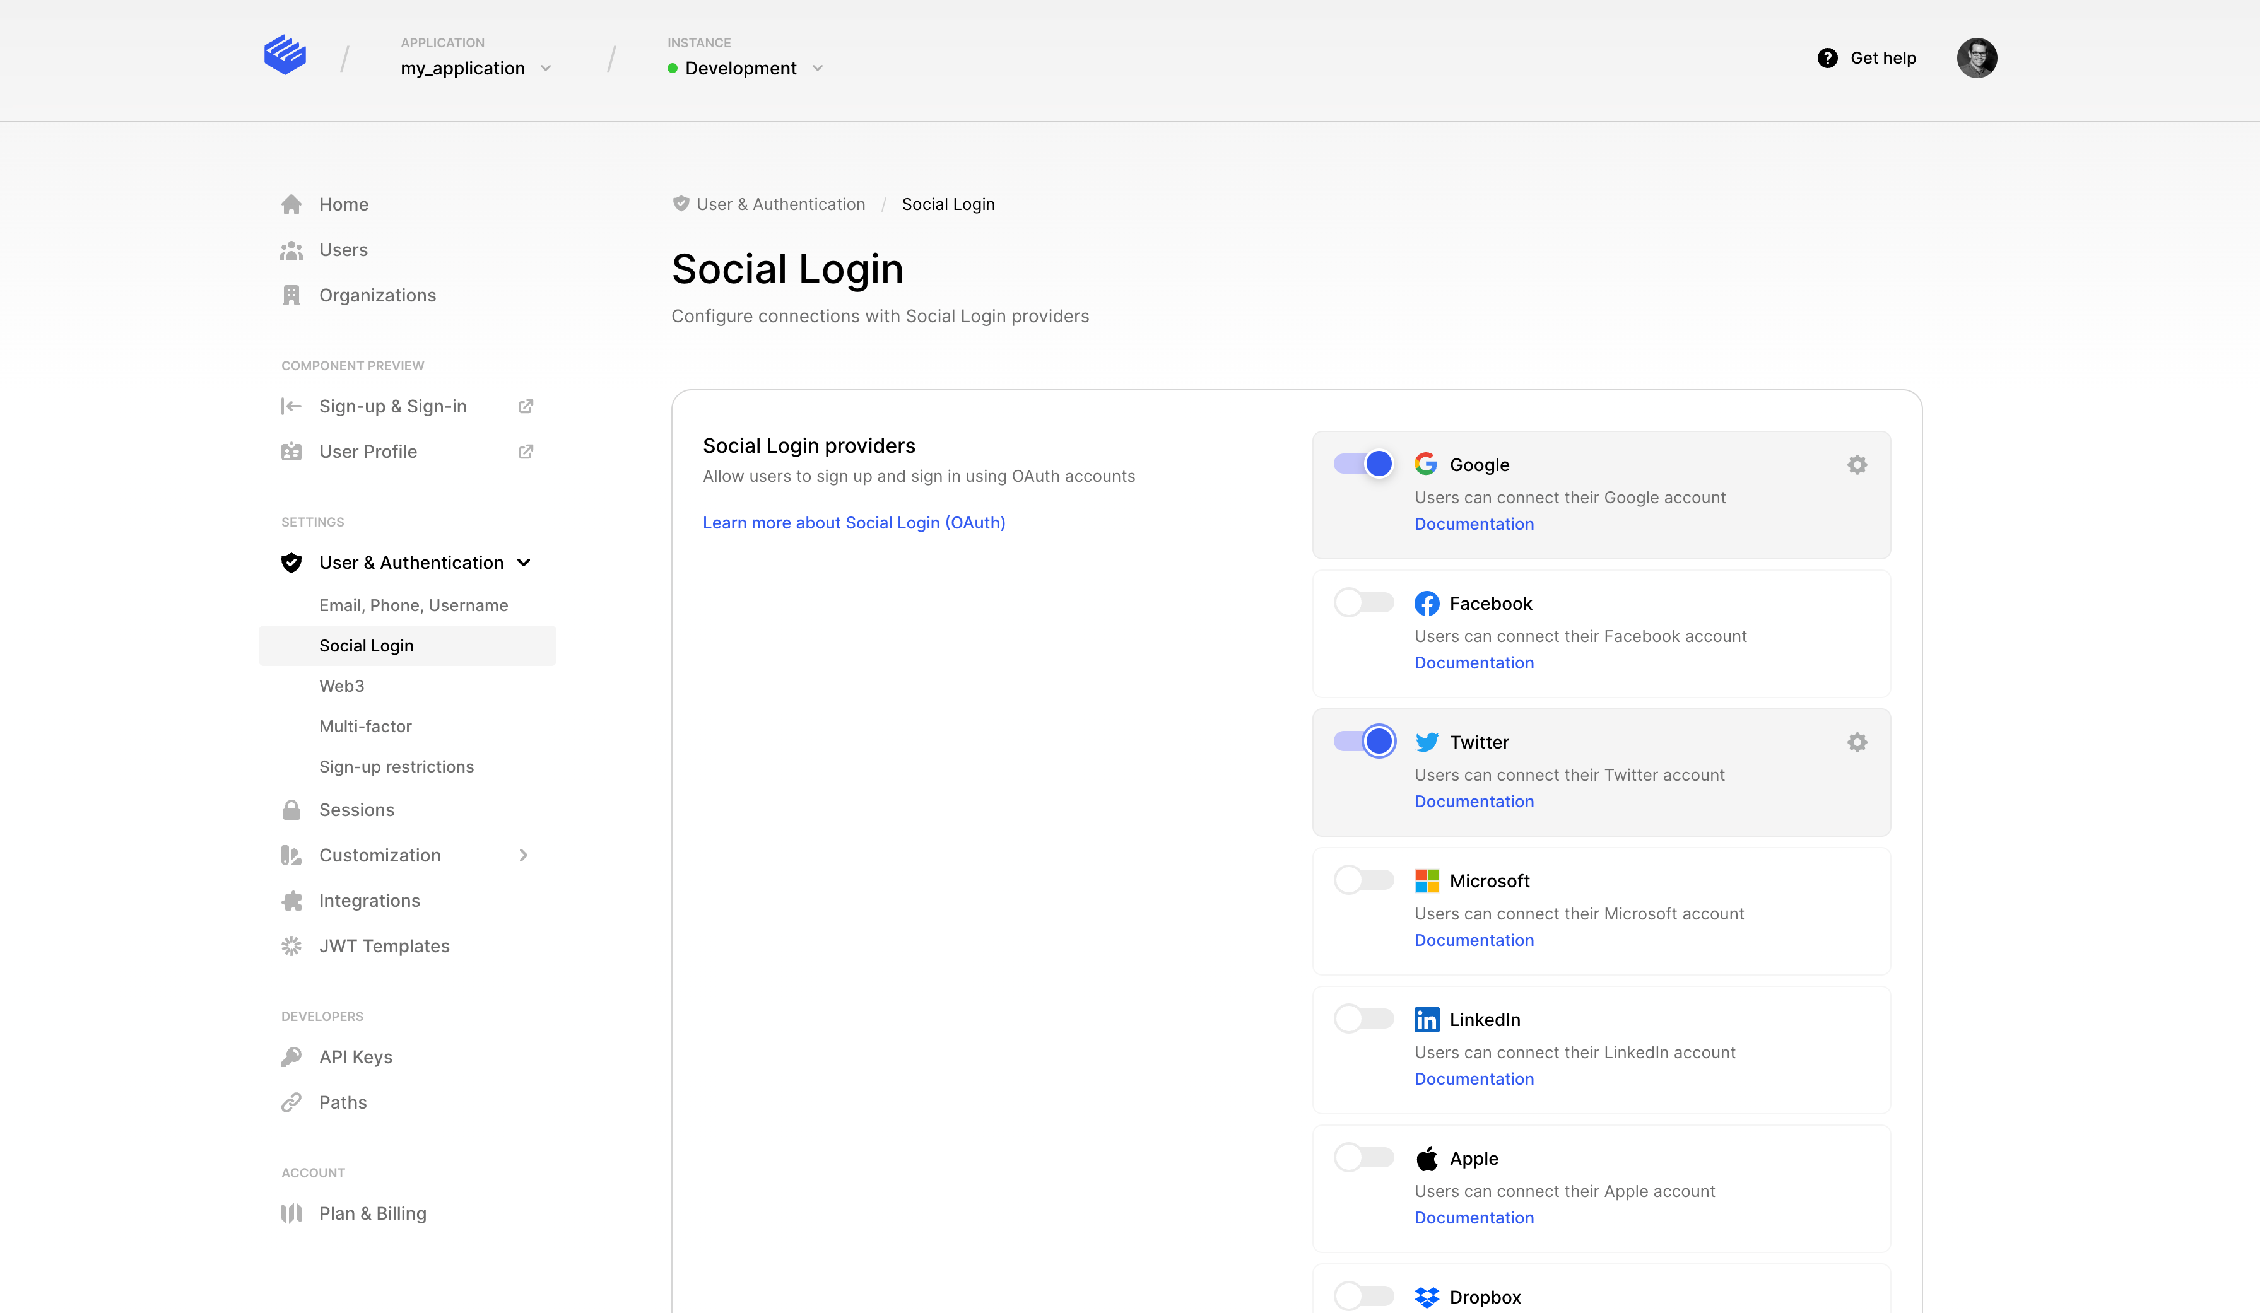Disable the Google login toggle
Viewport: 2260px width, 1313px height.
click(x=1363, y=464)
